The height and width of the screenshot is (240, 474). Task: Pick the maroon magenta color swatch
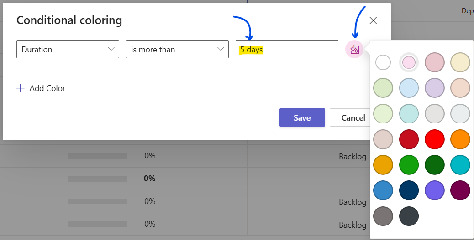click(460, 190)
